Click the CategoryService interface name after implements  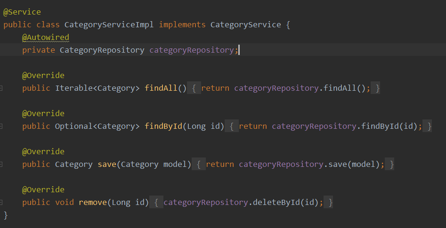click(x=245, y=24)
